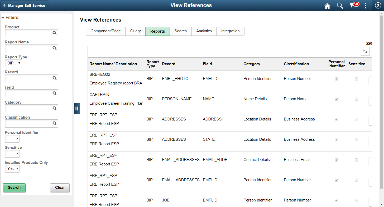Open the Personal Identifier filter dropdown
384x207 pixels.
click(12, 139)
